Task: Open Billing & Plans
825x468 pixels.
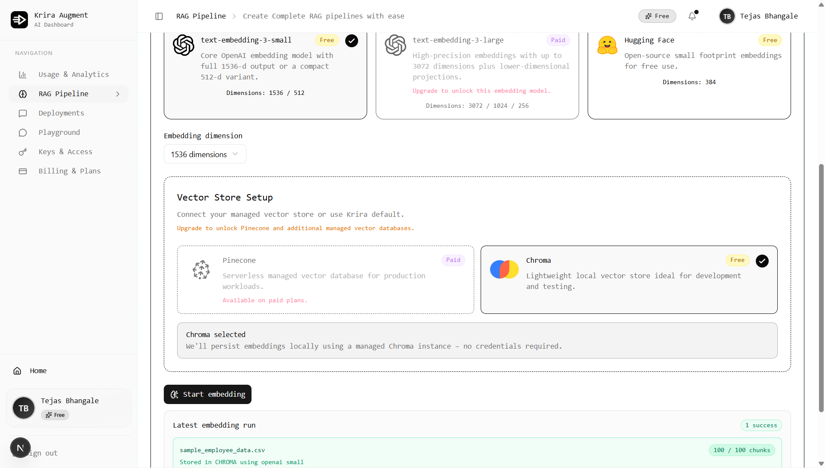Action: tap(69, 171)
